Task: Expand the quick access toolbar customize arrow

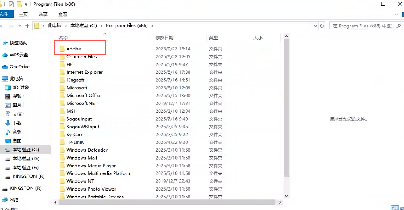Action: point(26,4)
